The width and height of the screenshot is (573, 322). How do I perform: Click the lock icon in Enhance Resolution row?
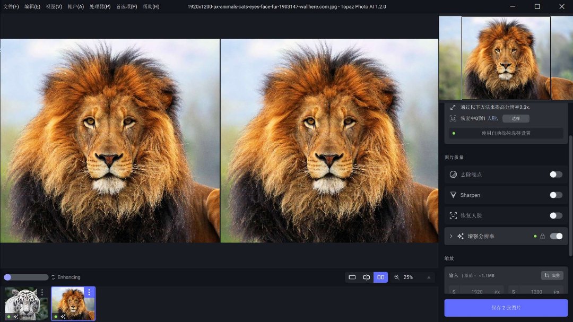542,236
